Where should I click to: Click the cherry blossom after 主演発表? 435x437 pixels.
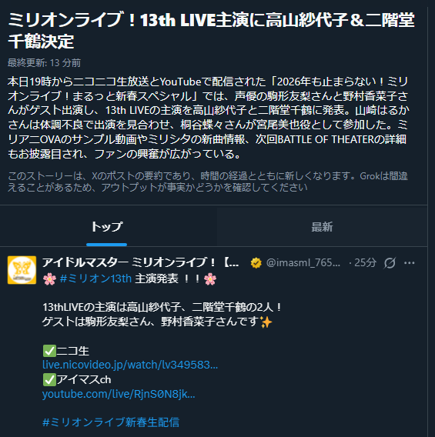[210, 279]
